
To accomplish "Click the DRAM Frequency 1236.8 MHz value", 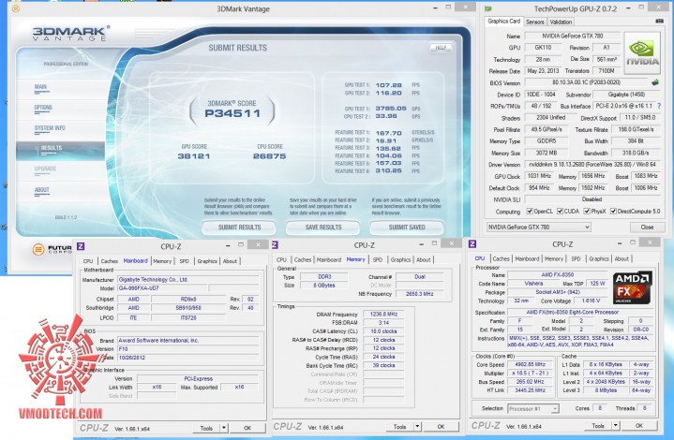I will 383,315.
